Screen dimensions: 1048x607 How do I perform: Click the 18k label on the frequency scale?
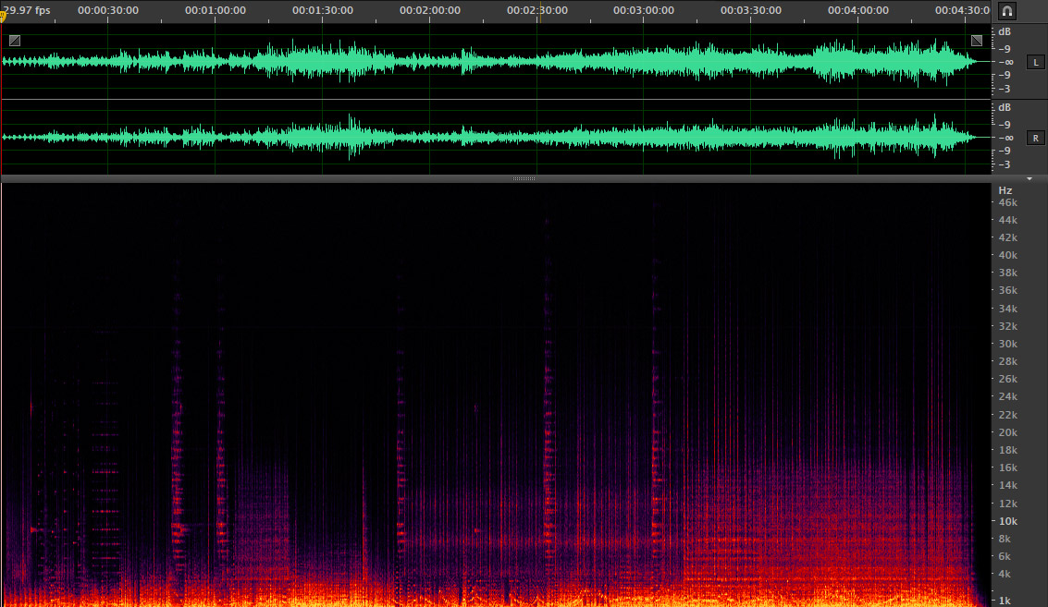tap(1008, 450)
